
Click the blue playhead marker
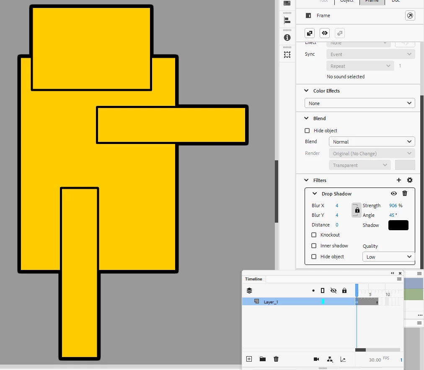[357, 290]
